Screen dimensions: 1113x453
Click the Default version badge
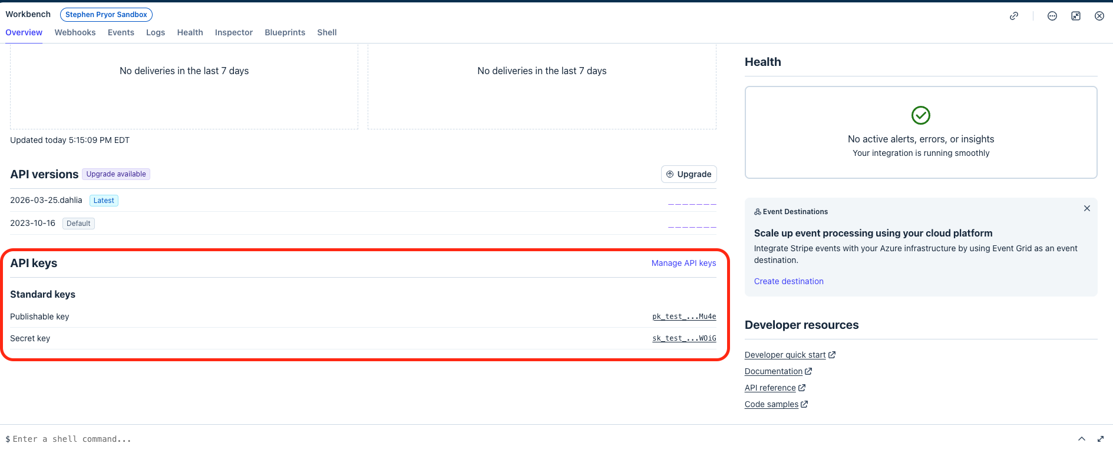(78, 224)
